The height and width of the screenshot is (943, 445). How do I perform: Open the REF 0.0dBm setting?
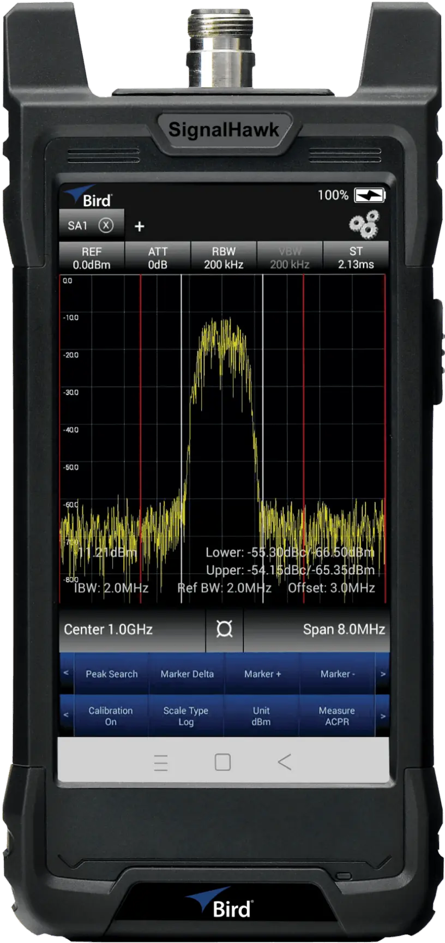point(92,257)
